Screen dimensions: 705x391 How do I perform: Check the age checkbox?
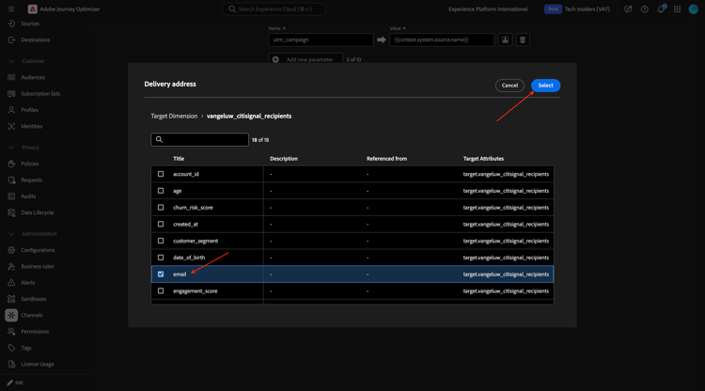click(x=161, y=191)
